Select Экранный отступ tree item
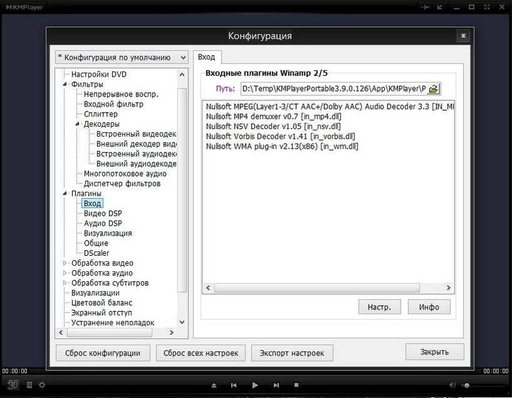Image resolution: width=512 pixels, height=398 pixels. pos(101,313)
